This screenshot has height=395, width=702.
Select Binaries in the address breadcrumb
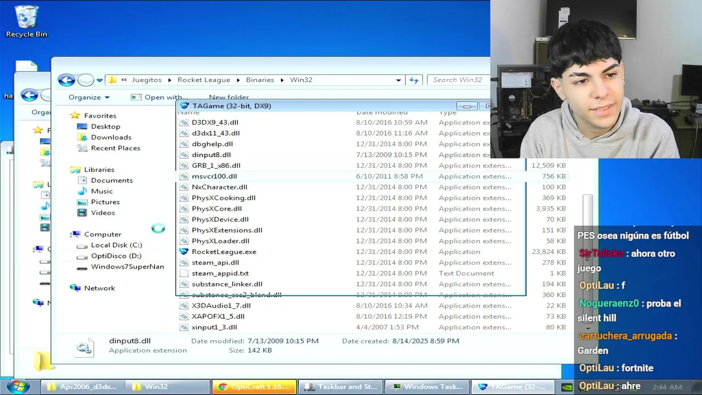point(260,80)
